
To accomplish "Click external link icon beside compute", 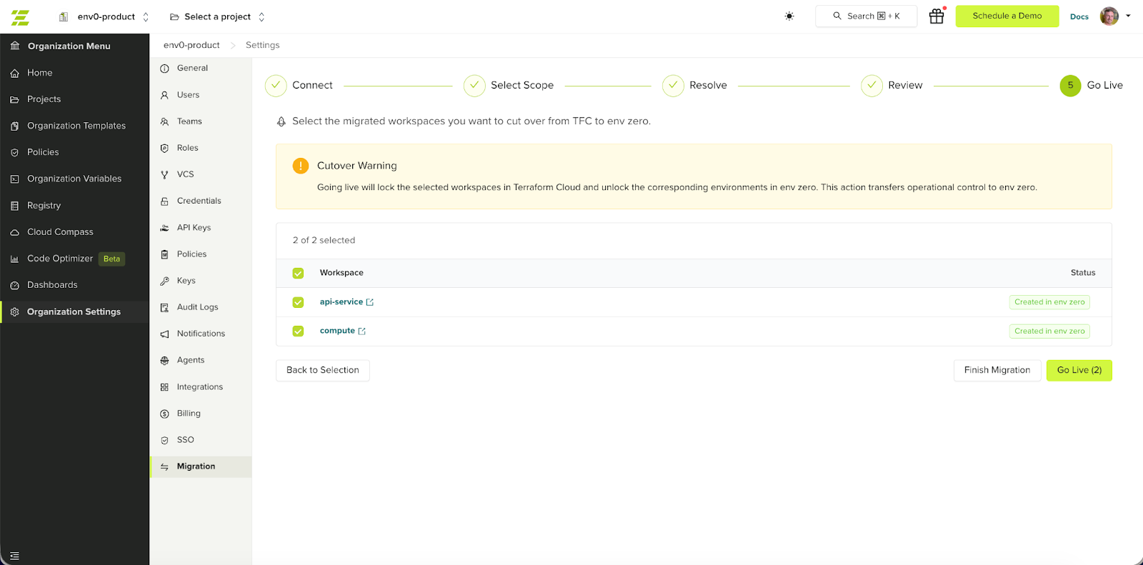I will tap(362, 331).
